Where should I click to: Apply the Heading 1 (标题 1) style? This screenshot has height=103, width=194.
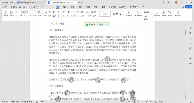(x=117, y=14)
